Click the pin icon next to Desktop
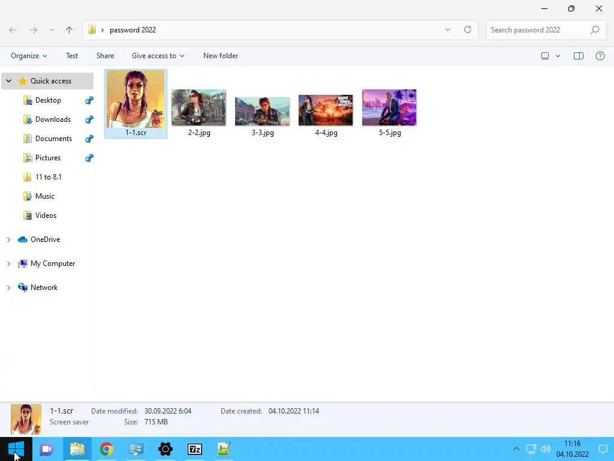The image size is (614, 461). tap(89, 100)
